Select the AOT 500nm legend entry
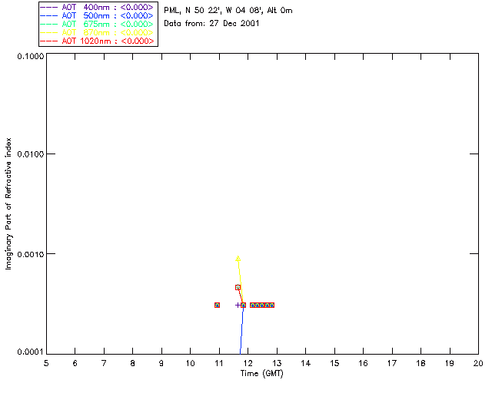This screenshot has height=393, width=492. (98, 15)
